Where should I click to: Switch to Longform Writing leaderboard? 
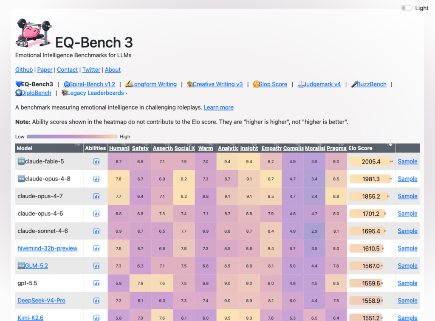click(x=151, y=84)
